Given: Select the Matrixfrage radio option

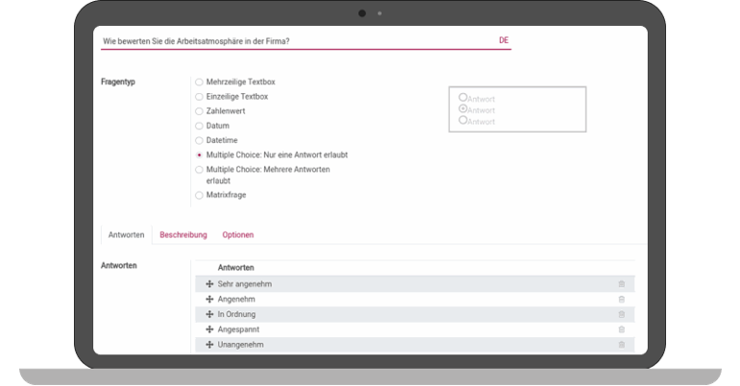Looking at the screenshot, I should point(199,195).
